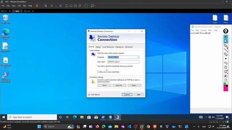Click the VMware pause (suspend) button
The height and width of the screenshot is (130, 232).
tap(37, 6)
